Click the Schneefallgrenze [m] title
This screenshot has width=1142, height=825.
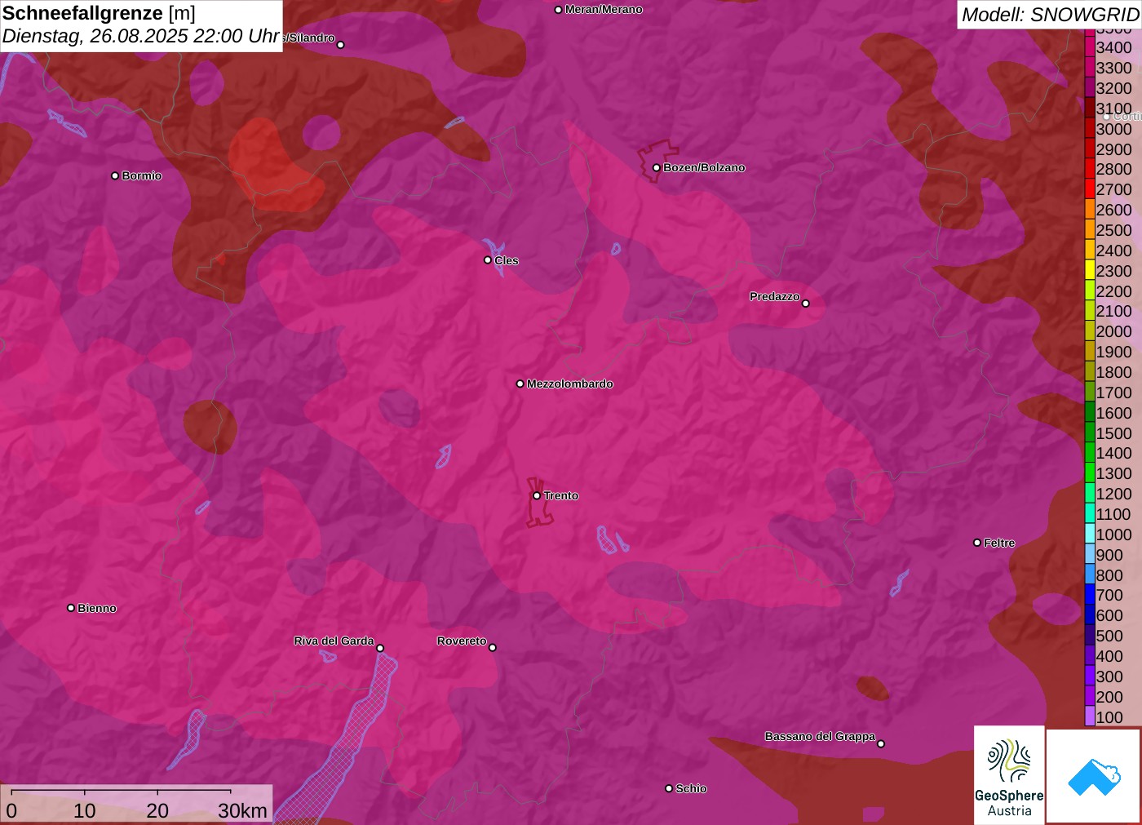pyautogui.click(x=99, y=13)
